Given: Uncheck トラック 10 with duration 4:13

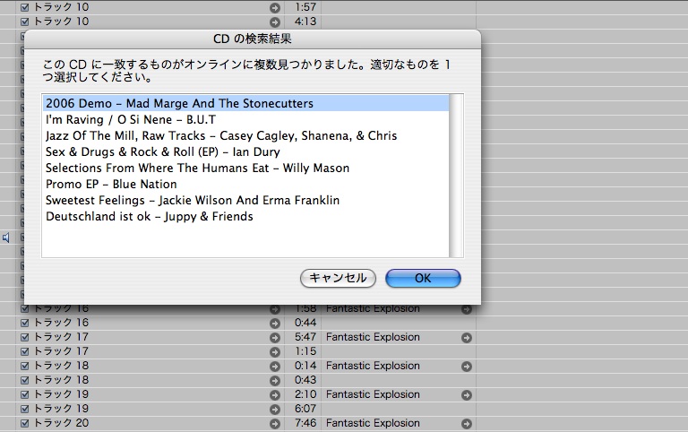Looking at the screenshot, I should (25, 22).
